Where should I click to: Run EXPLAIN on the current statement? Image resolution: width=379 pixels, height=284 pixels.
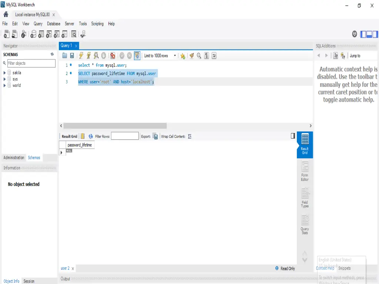[96, 55]
